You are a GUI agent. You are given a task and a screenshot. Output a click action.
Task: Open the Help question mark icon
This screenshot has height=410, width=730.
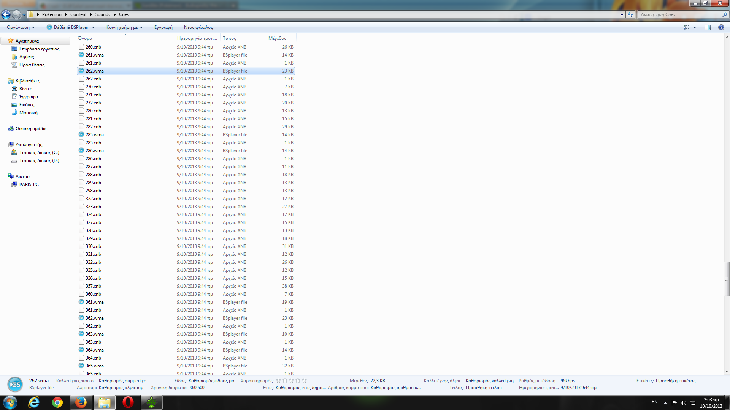click(x=721, y=27)
